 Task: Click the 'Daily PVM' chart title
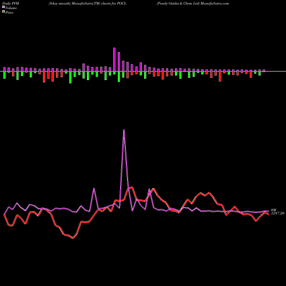[11, 3]
